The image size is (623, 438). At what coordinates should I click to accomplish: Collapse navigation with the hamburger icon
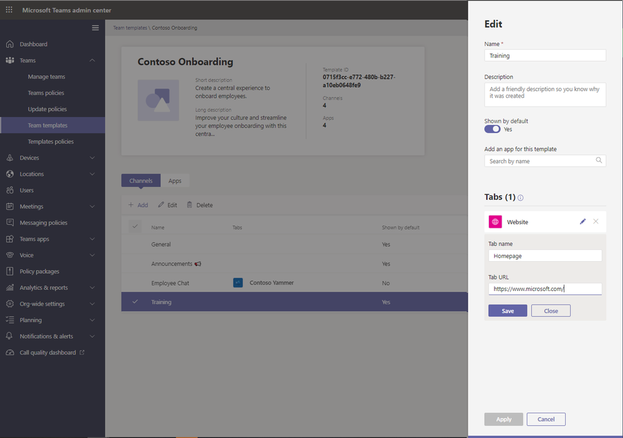95,28
